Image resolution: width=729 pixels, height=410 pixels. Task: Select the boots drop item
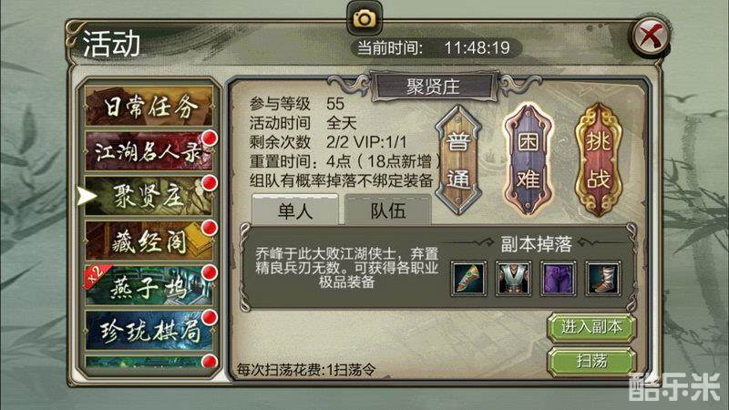pos(603,279)
